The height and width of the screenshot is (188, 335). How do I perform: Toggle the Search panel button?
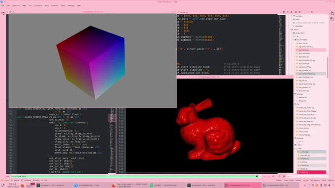(x=15, y=180)
